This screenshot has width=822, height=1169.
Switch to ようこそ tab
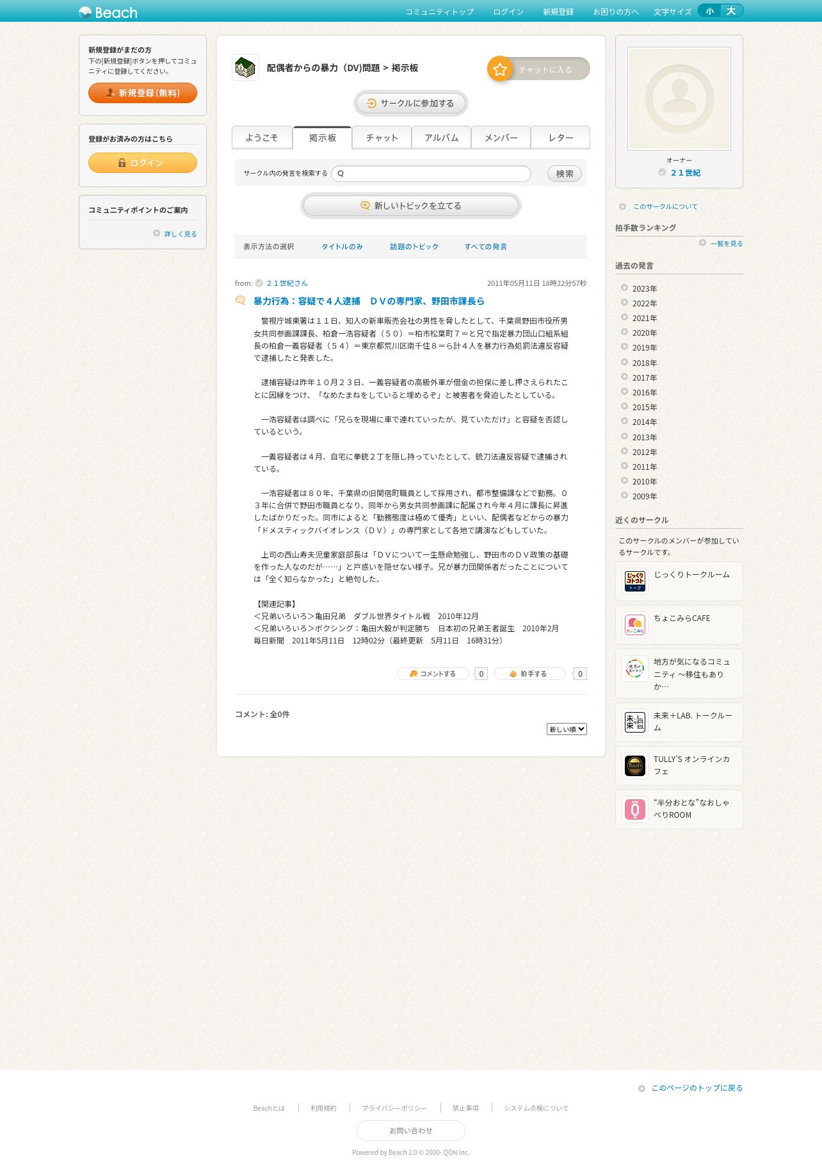(x=262, y=138)
